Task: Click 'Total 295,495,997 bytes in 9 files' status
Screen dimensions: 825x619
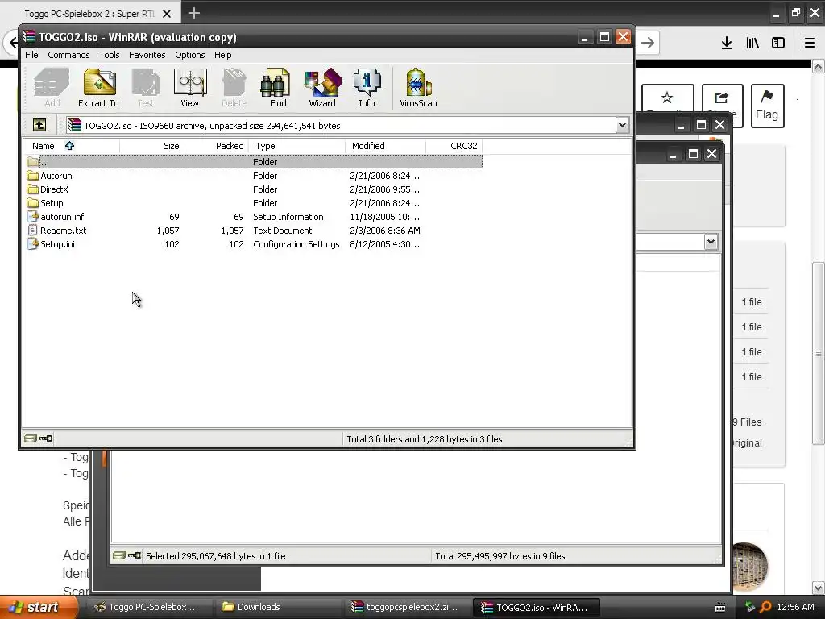Action: [x=500, y=556]
